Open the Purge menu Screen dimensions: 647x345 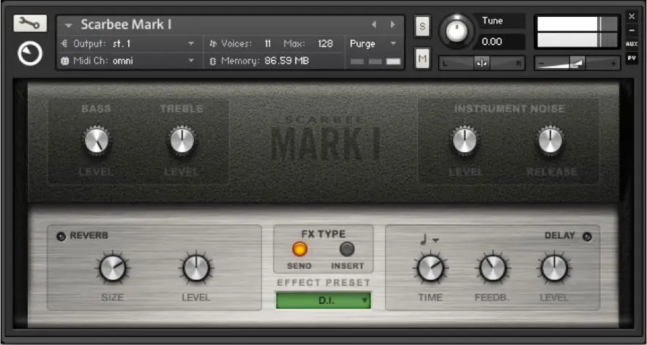coord(373,44)
